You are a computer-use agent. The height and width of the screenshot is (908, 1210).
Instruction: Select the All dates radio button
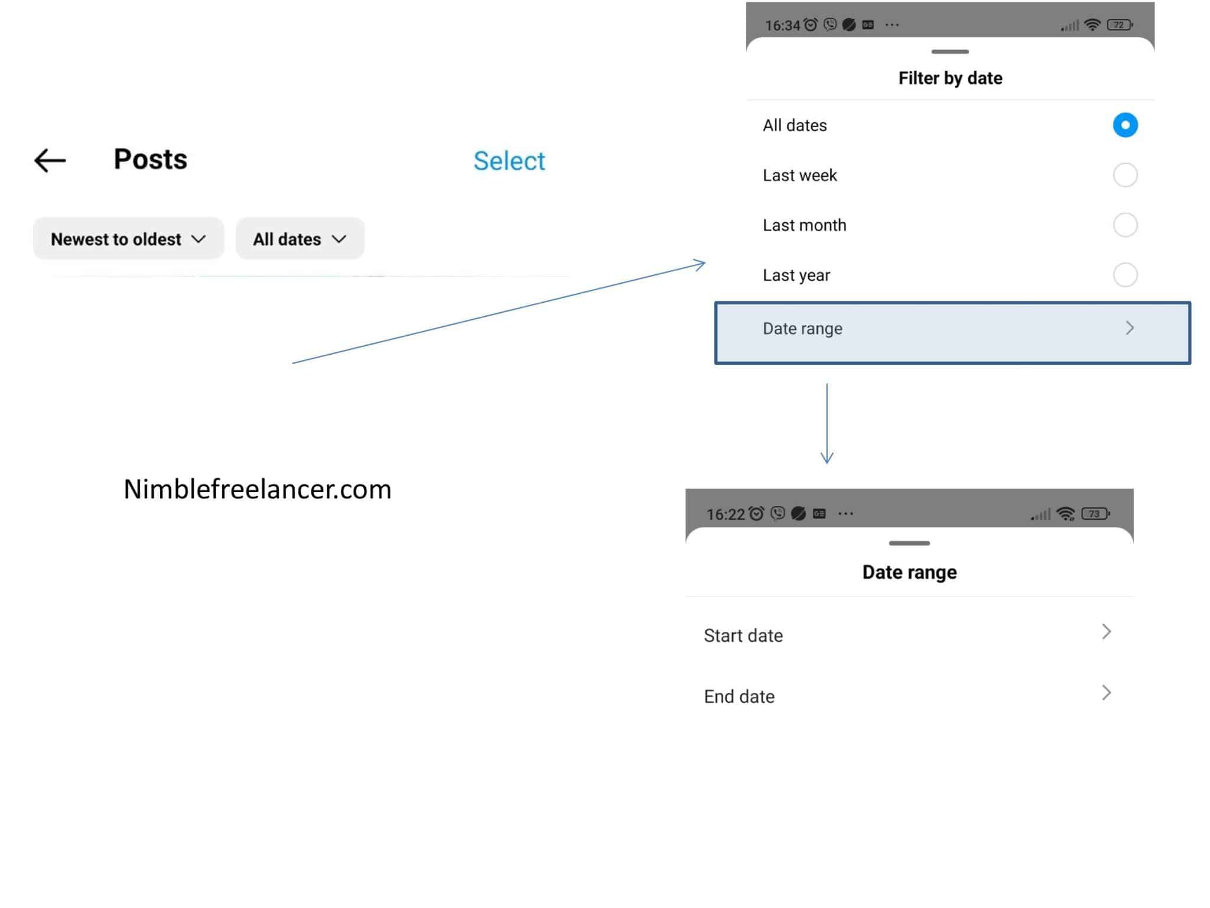tap(1125, 125)
